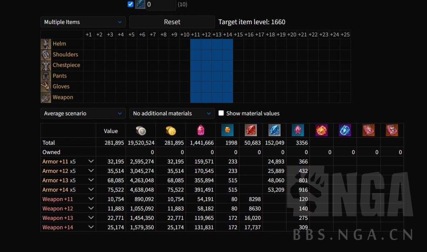This screenshot has height=252, width=427.
Task: Click the red destruction stone icon
Action: tap(251, 131)
